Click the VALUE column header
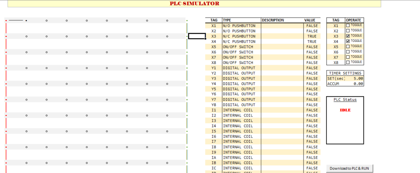This screenshot has height=173, width=420. point(310,20)
